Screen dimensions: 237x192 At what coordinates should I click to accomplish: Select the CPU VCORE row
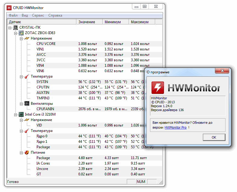(x=99, y=44)
